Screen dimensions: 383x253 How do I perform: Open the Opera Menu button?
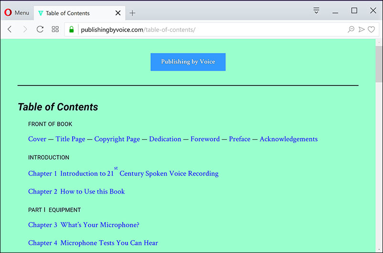coord(17,12)
